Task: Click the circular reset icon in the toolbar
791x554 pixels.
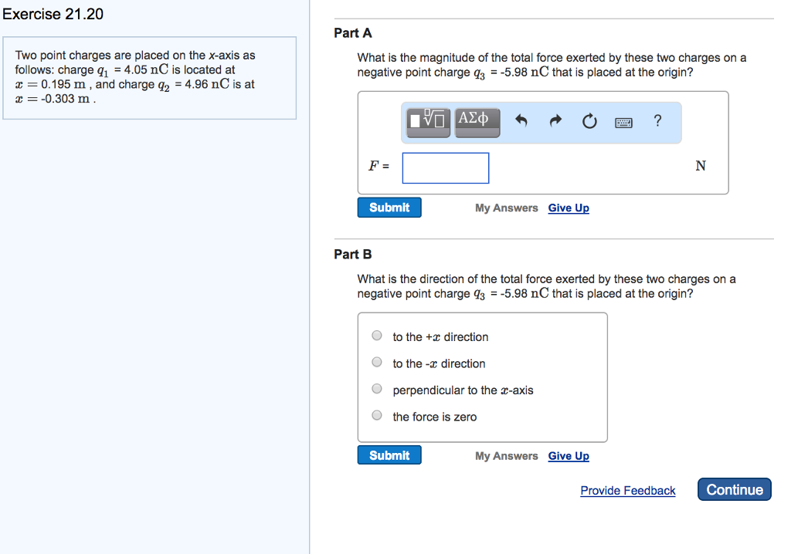Action: click(x=589, y=121)
